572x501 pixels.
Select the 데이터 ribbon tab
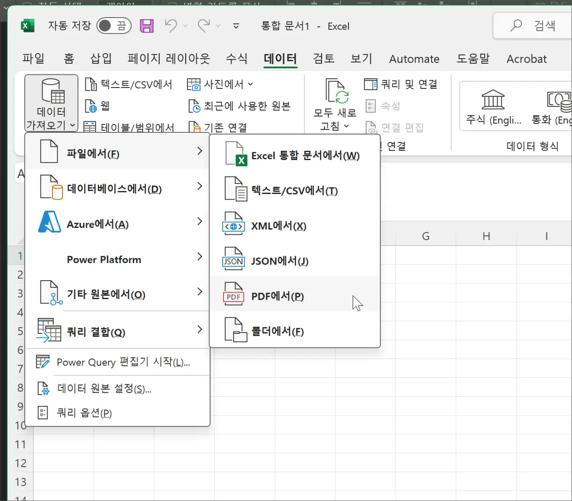[x=280, y=59]
